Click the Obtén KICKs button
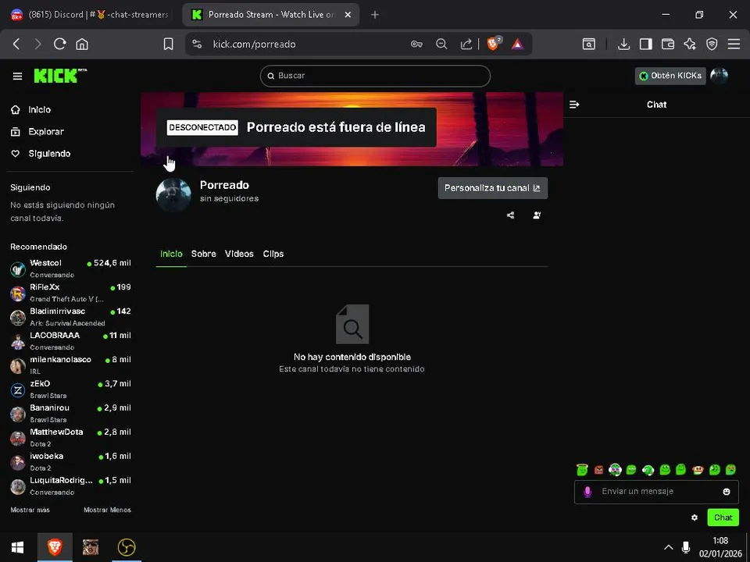The image size is (750, 562). pos(670,76)
